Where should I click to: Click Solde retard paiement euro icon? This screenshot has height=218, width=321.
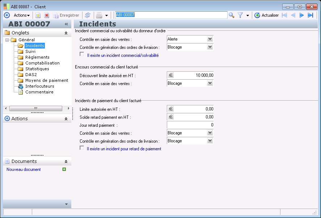[171, 117]
